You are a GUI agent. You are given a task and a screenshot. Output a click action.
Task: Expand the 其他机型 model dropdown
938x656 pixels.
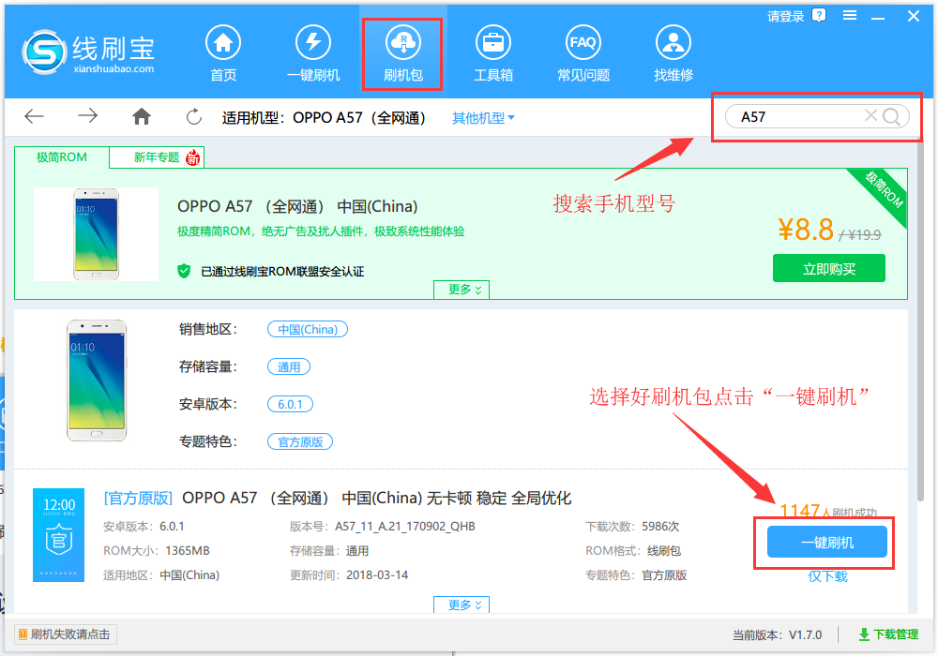click(x=482, y=116)
